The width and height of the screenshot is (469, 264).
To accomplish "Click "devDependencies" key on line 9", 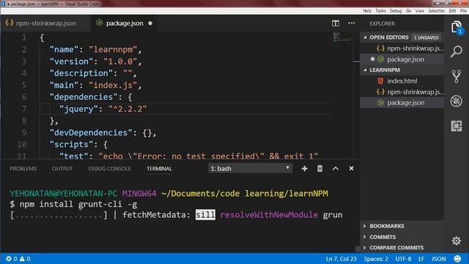I will coord(91,133).
